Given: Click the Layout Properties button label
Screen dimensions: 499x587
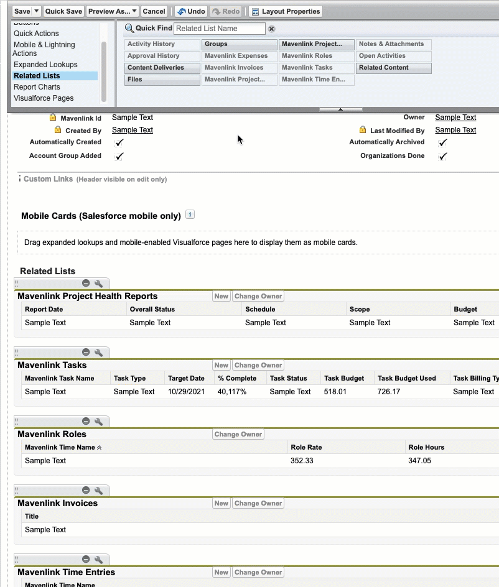Looking at the screenshot, I should [291, 11].
